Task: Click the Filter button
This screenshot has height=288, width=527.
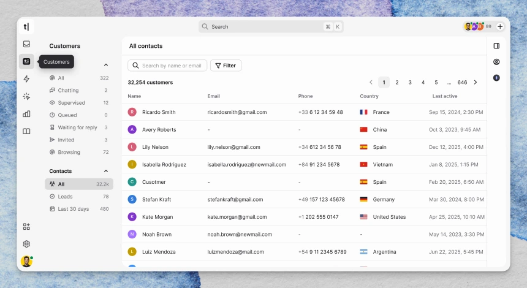Action: click(x=226, y=66)
